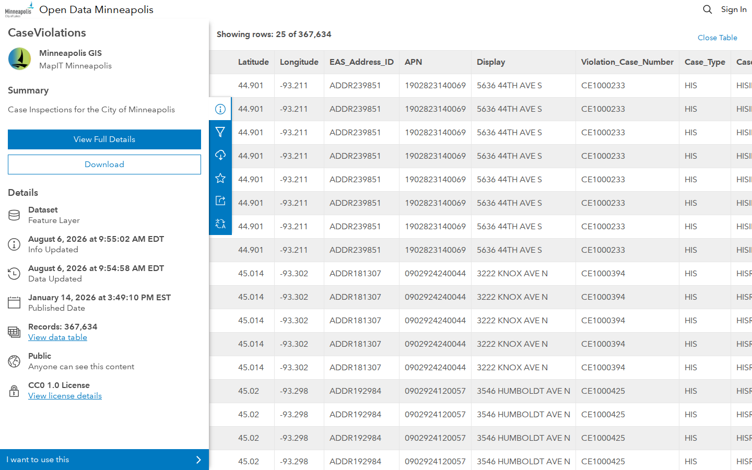752x470 pixels.
Task: Click the Records table icon
Action: (x=14, y=332)
